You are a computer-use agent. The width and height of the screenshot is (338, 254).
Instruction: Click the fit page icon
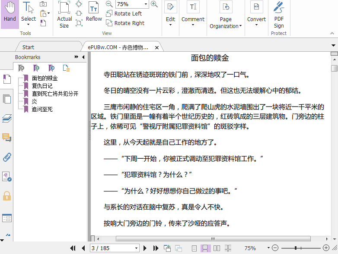tap(79, 4)
